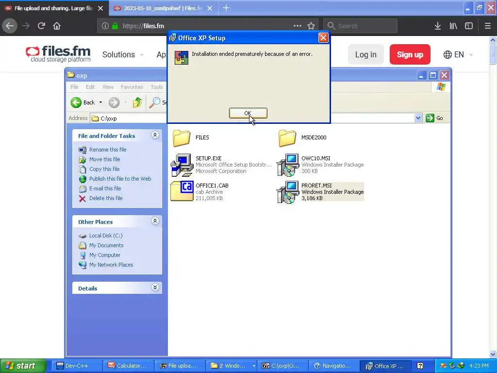Close the Office XP Setup error dialog
Viewport: 497px width, 373px height.
(x=323, y=38)
